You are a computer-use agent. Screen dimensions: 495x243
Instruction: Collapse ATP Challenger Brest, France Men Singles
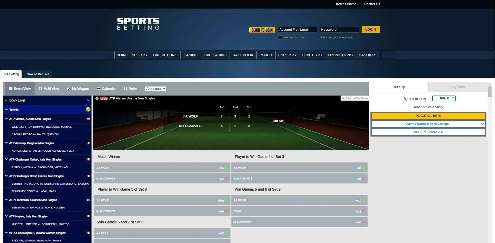6,176
